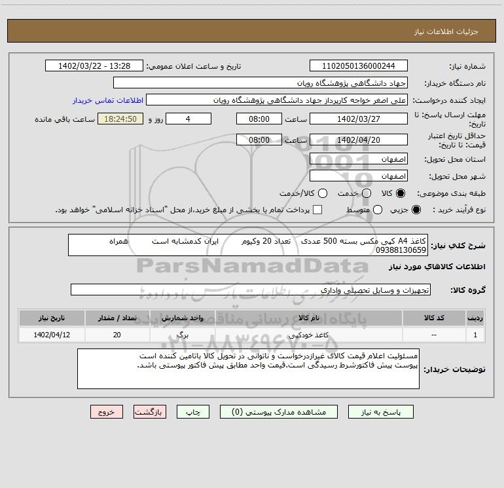Select the کالا radio button

point(401,193)
